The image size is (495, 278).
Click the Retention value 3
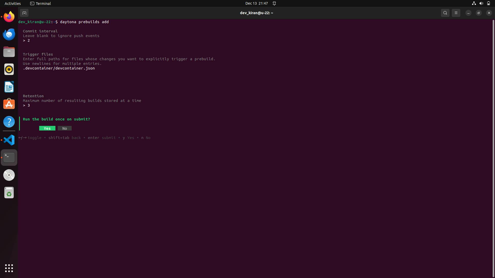click(29, 105)
